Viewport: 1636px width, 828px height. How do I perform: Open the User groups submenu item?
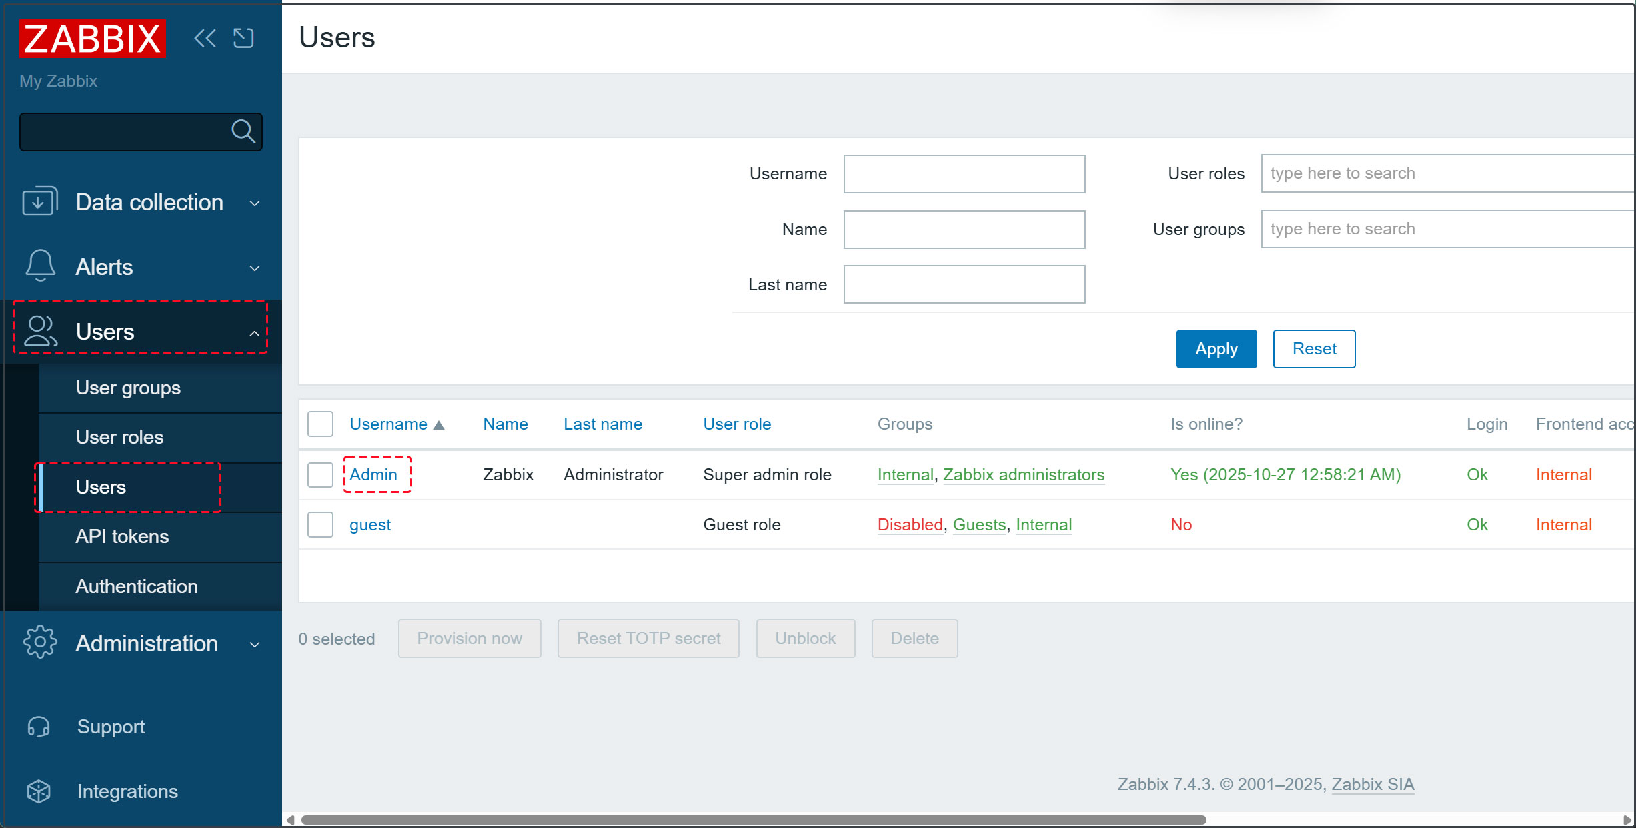point(128,388)
